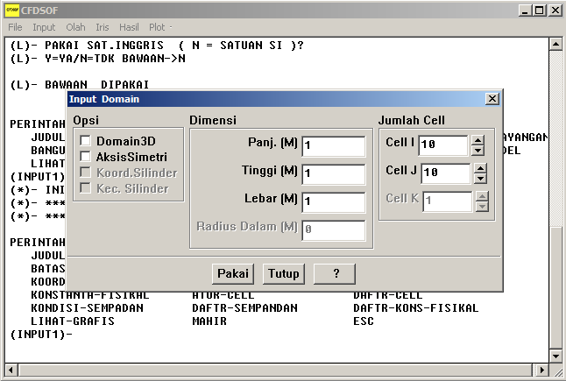Click the Cell J value field
This screenshot has height=381, width=566.
click(x=446, y=173)
